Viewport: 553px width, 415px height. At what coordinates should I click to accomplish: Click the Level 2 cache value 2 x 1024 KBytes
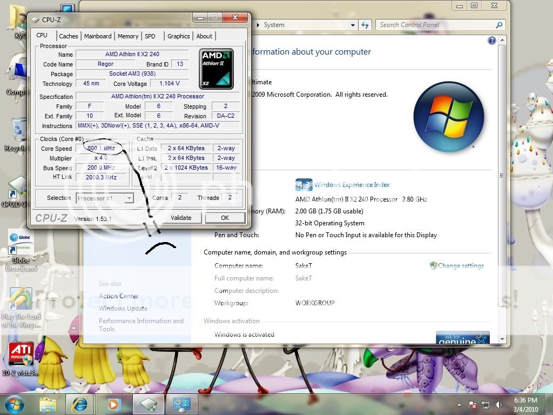click(186, 168)
